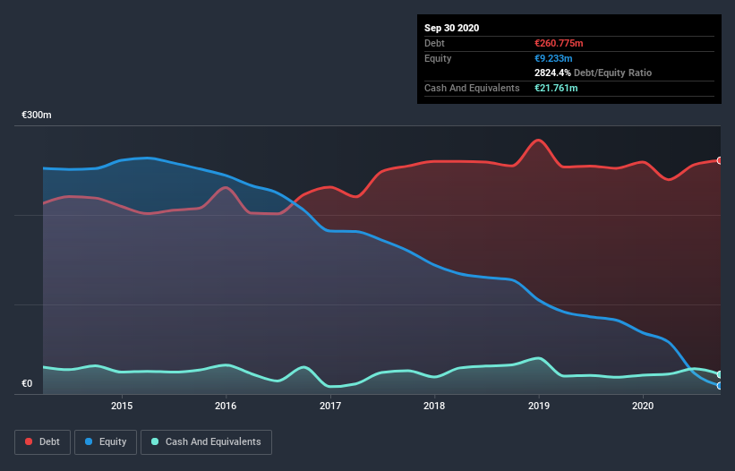Viewport: 735px width, 471px height.
Task: Select the blue Equity endpoint marker
Action: tap(720, 386)
